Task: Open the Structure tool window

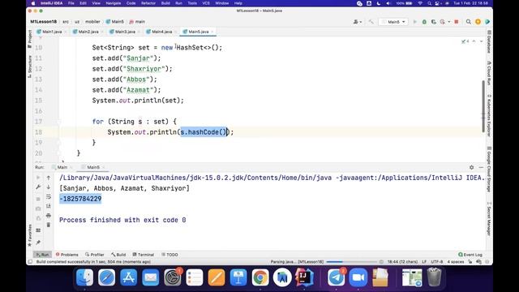Action: point(30,67)
